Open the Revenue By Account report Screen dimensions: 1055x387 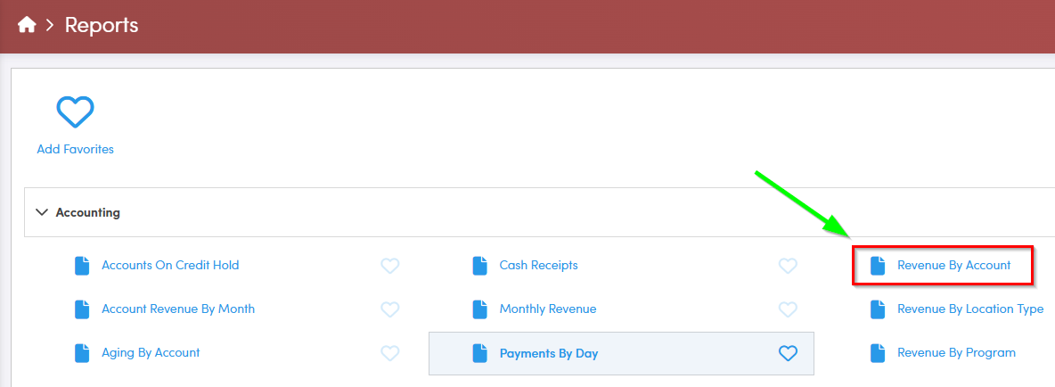coord(953,265)
